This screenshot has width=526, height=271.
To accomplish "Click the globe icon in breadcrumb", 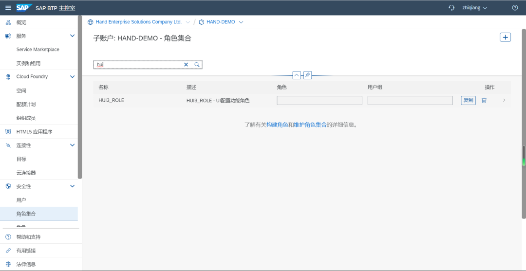I will coord(90,22).
